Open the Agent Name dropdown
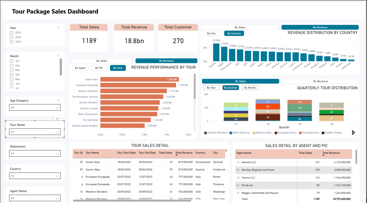Image resolution: width=367 pixels, height=203 pixels. pyautogui.click(x=35, y=198)
